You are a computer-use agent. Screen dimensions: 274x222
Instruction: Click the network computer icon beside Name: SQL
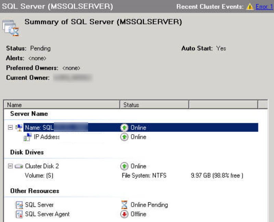[x=19, y=127]
